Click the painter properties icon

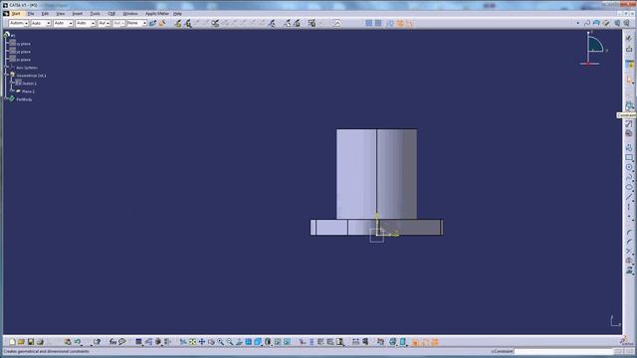click(x=152, y=23)
